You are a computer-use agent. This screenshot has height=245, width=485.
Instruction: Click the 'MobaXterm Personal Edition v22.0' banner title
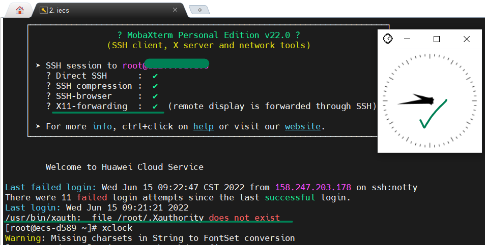(x=209, y=35)
